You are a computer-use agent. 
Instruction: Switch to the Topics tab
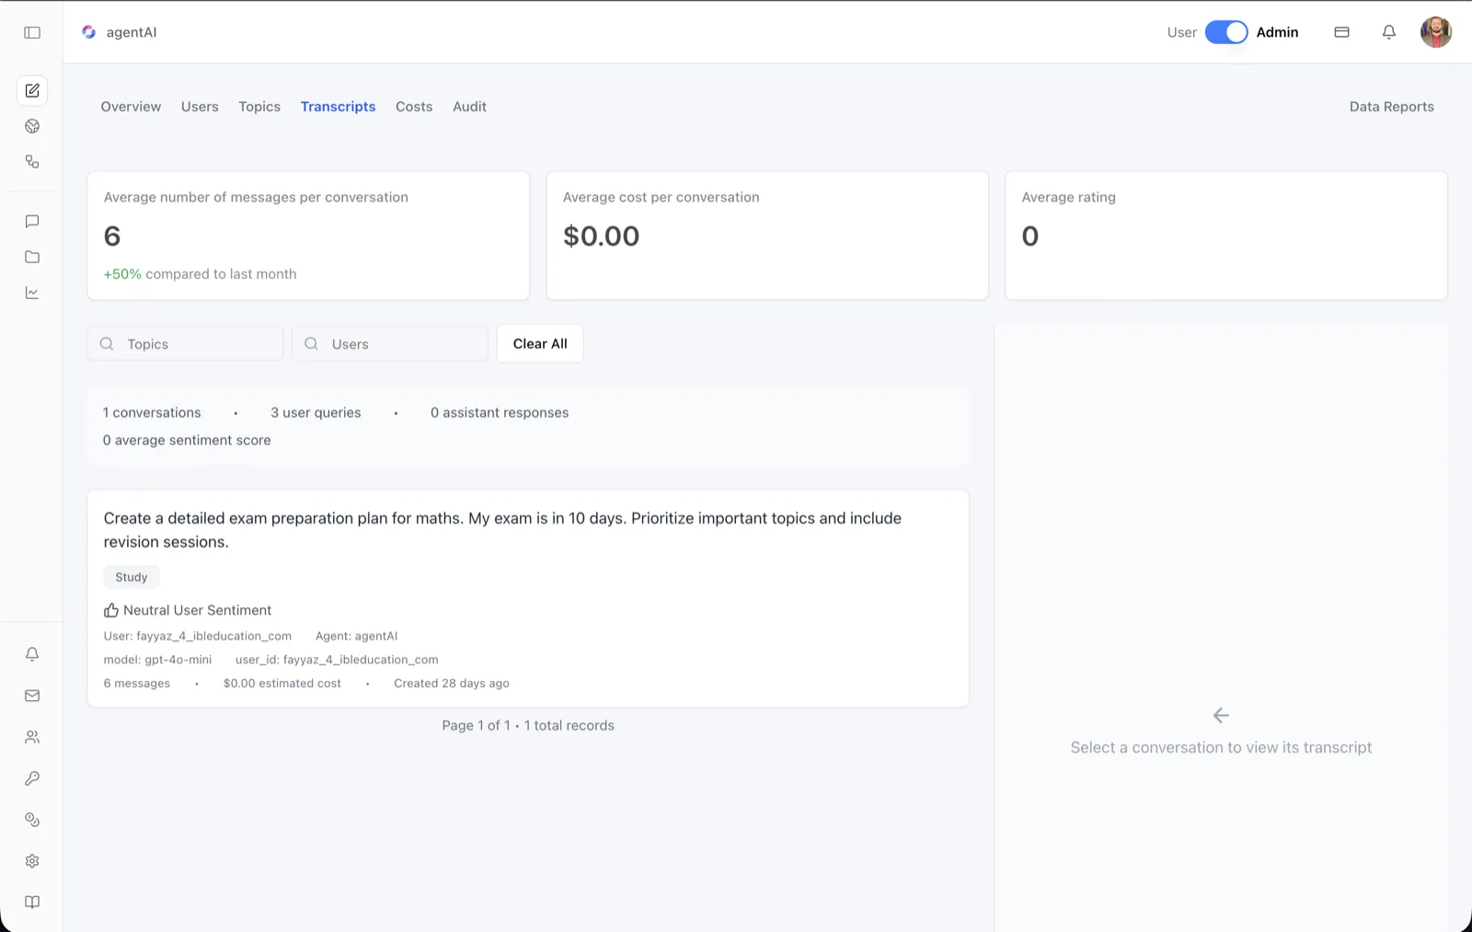[x=259, y=107]
